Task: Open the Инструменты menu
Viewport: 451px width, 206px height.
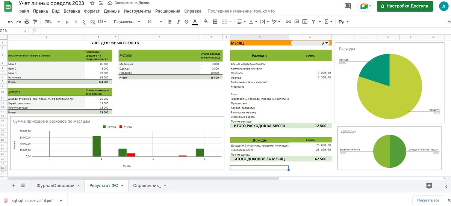Action: 137,11
